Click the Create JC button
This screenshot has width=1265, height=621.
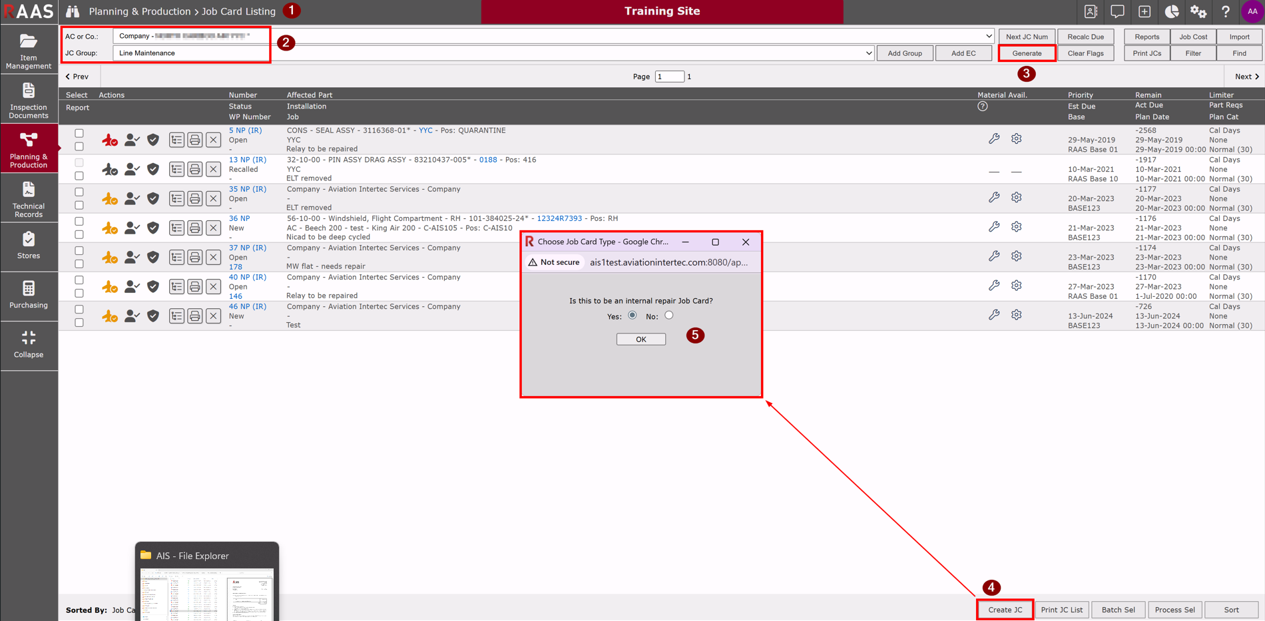click(1005, 610)
